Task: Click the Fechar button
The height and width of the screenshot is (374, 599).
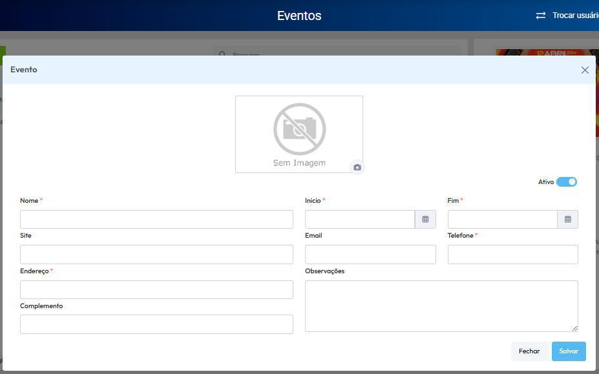Action: point(529,351)
